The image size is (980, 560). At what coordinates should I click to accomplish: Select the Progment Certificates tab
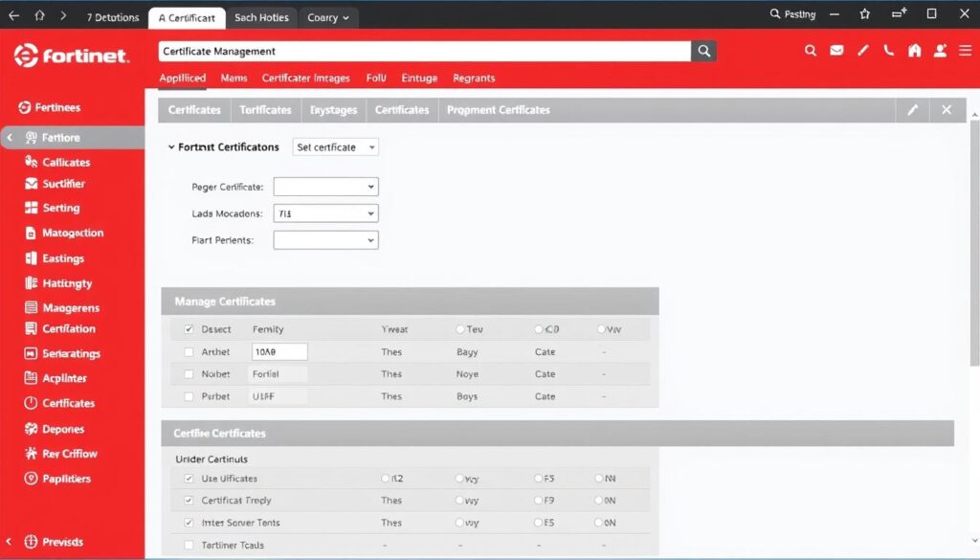click(498, 110)
